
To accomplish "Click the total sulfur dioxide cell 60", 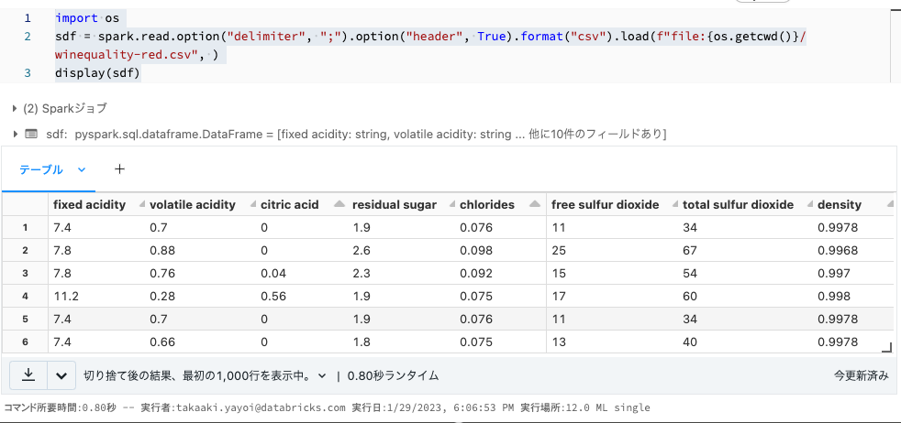I will click(x=690, y=297).
